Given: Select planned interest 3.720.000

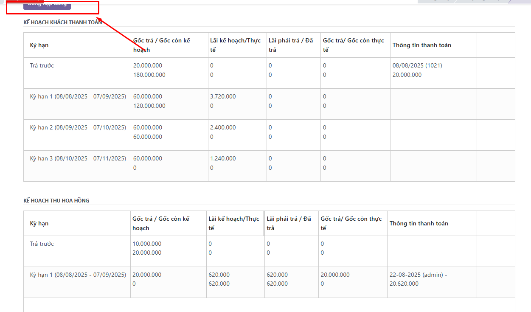Looking at the screenshot, I should pyautogui.click(x=223, y=96).
